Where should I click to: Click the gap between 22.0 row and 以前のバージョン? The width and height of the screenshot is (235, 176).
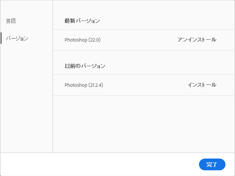click(144, 56)
